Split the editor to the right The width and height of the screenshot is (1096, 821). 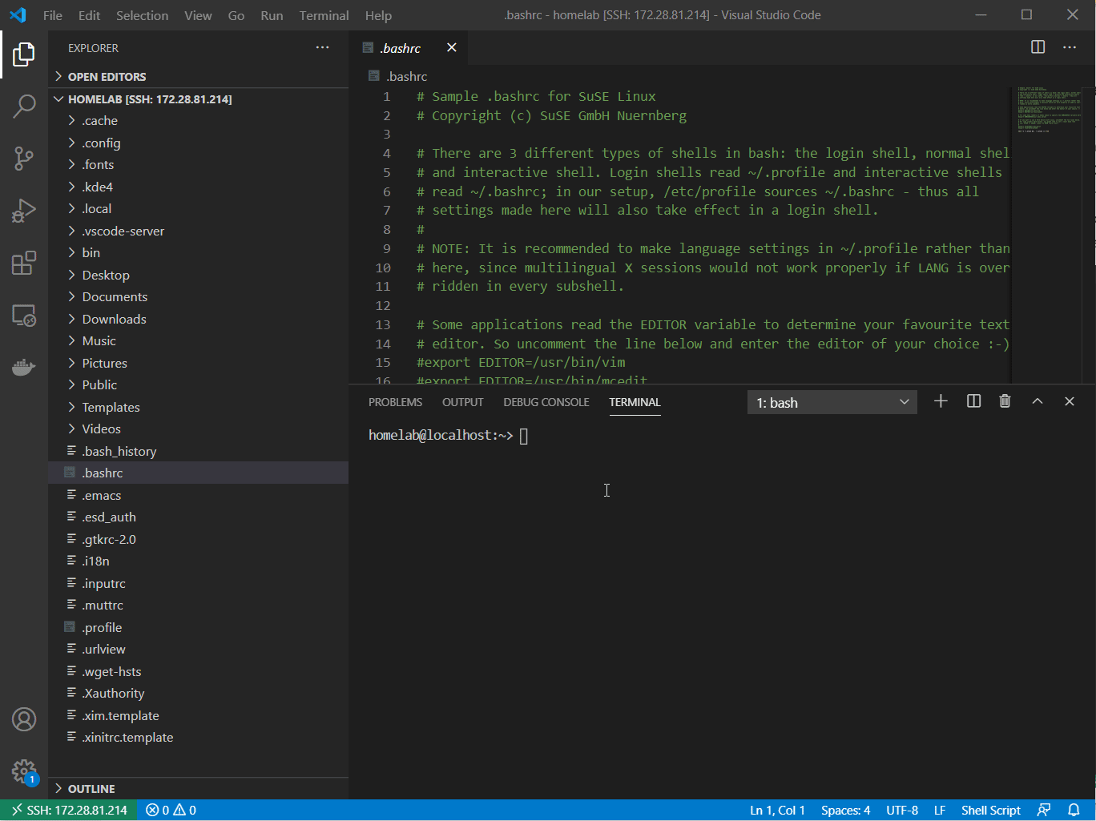[x=1038, y=47]
